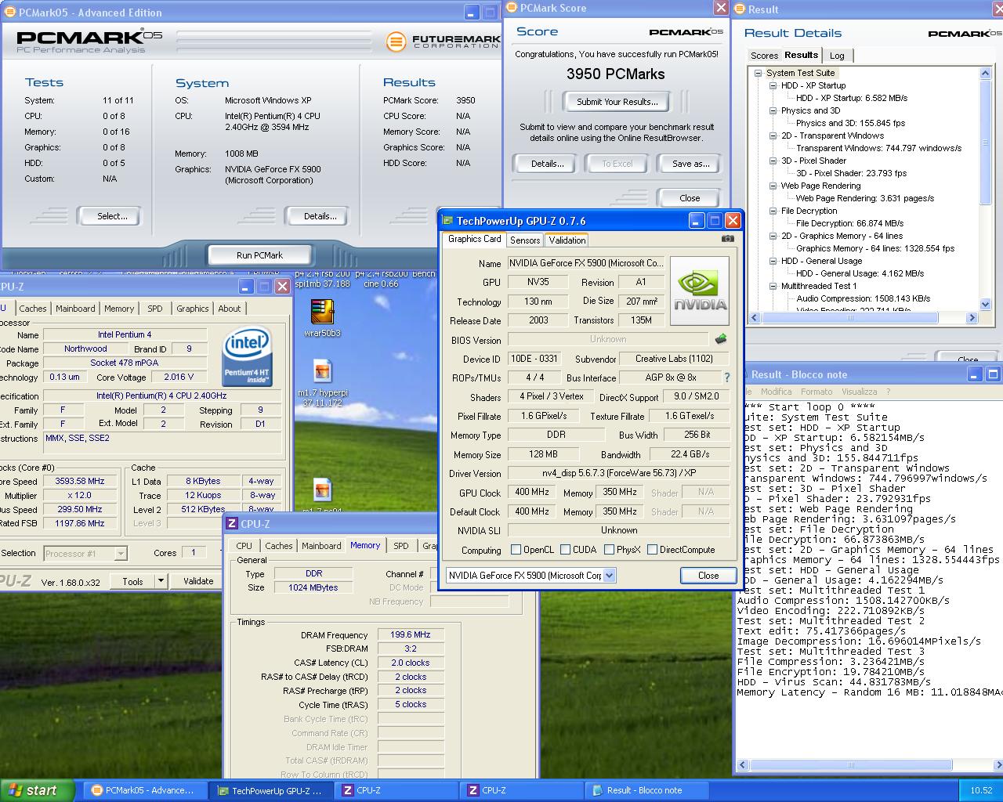Click the DRAM Frequency value 199.6 MHz
Screen dimensions: 1003x802
click(x=411, y=635)
